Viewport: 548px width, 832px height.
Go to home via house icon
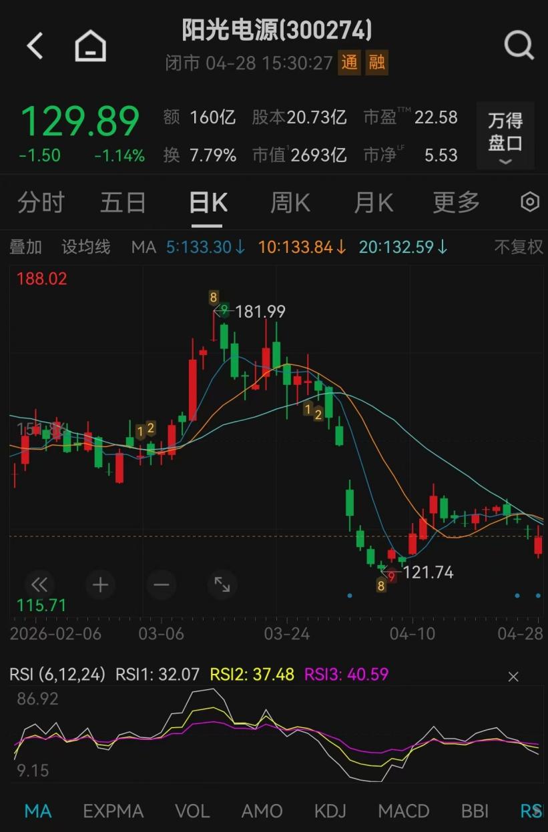click(90, 46)
